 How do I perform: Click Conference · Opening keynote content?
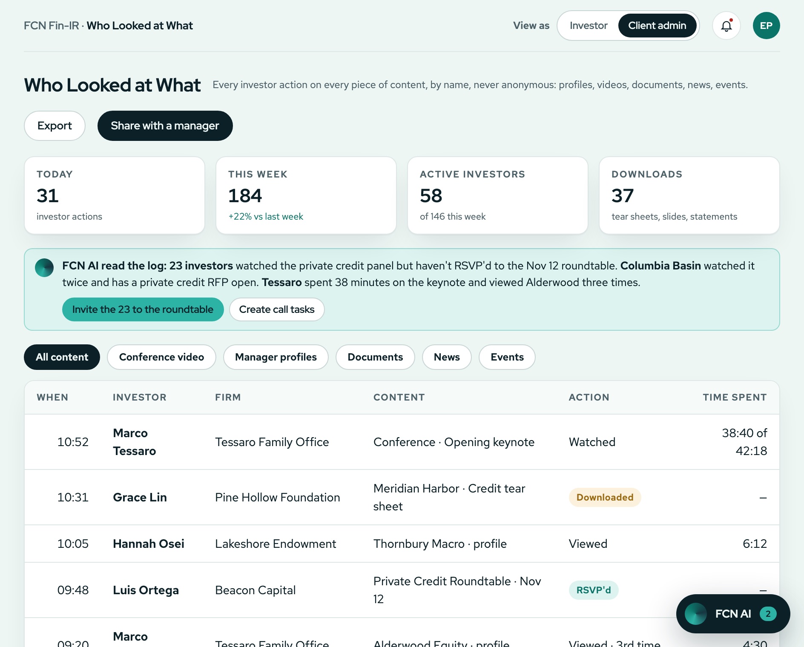point(454,442)
